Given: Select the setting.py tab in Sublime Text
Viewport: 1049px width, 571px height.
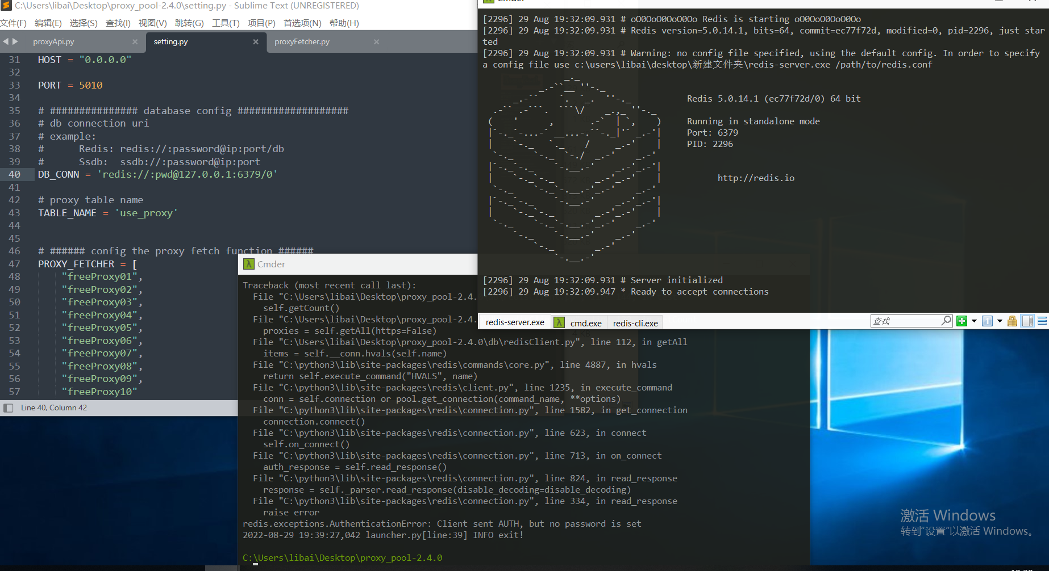Looking at the screenshot, I should tap(170, 42).
